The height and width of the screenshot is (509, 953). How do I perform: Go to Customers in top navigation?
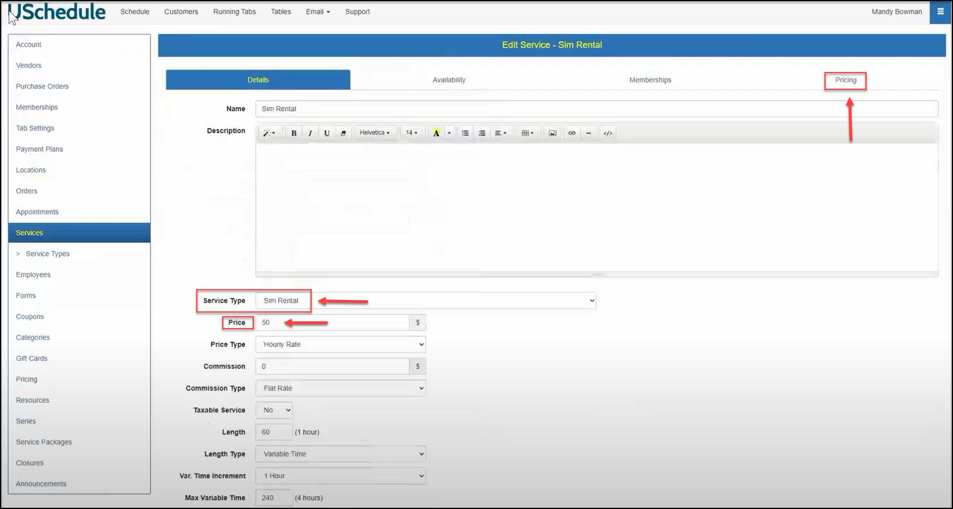point(181,12)
